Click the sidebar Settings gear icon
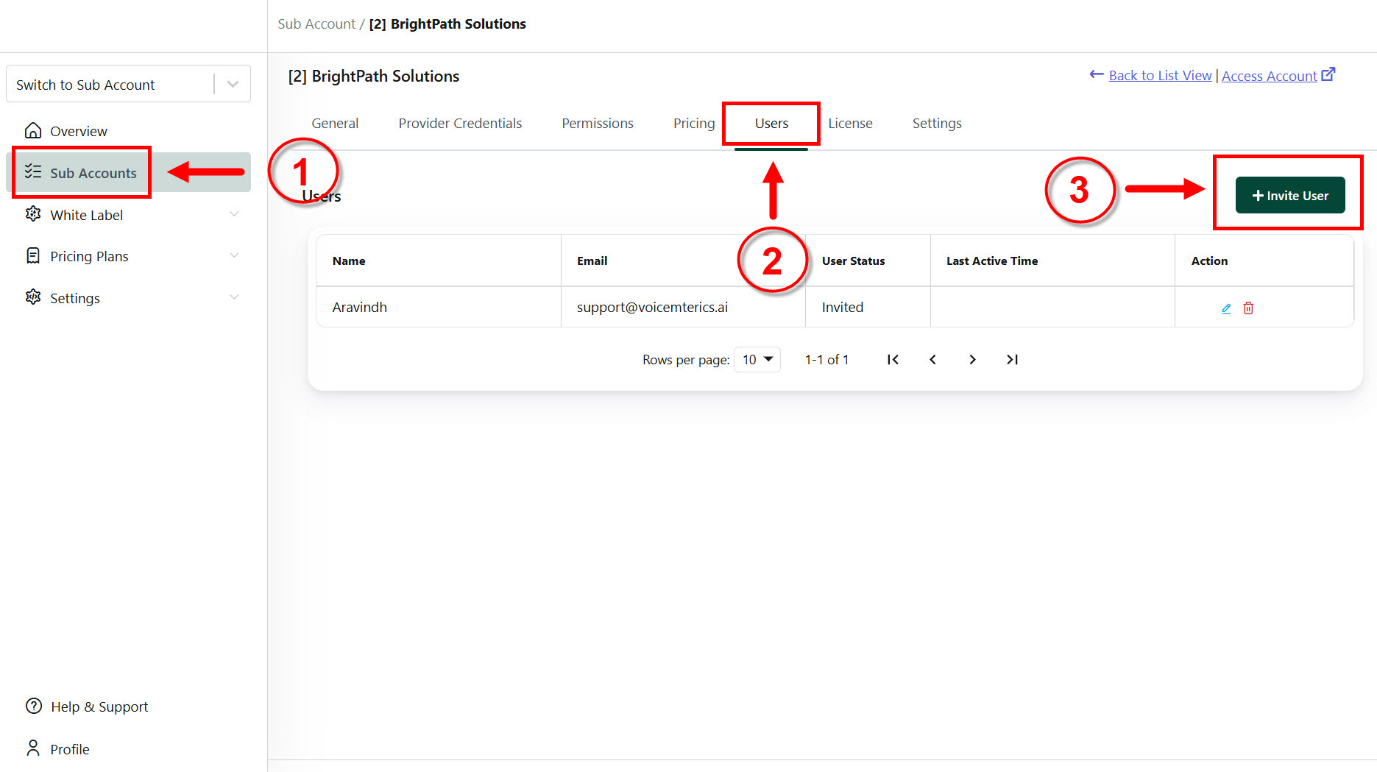This screenshot has width=1377, height=772. tap(33, 297)
